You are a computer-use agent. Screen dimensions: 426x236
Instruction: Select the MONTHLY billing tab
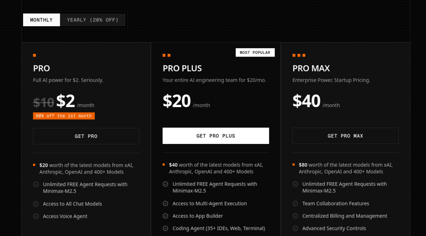point(41,20)
